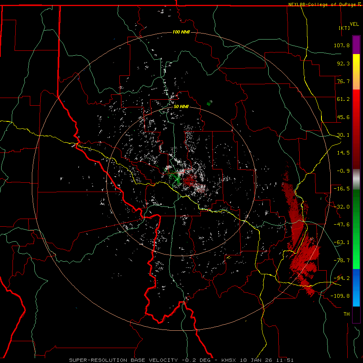This screenshot has height=363, width=363.
Task: Click the 50 NMI range ring label
Action: (181, 106)
